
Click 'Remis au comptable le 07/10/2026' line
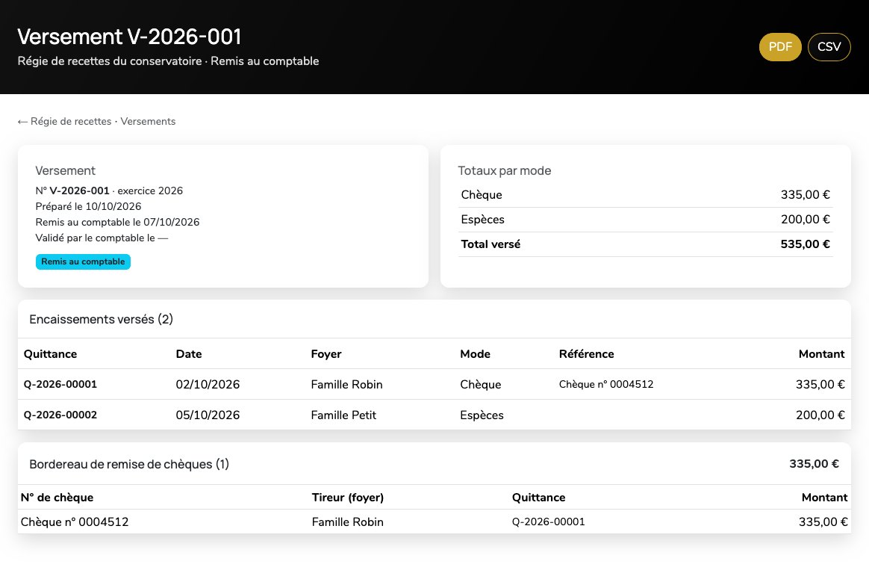[117, 222]
